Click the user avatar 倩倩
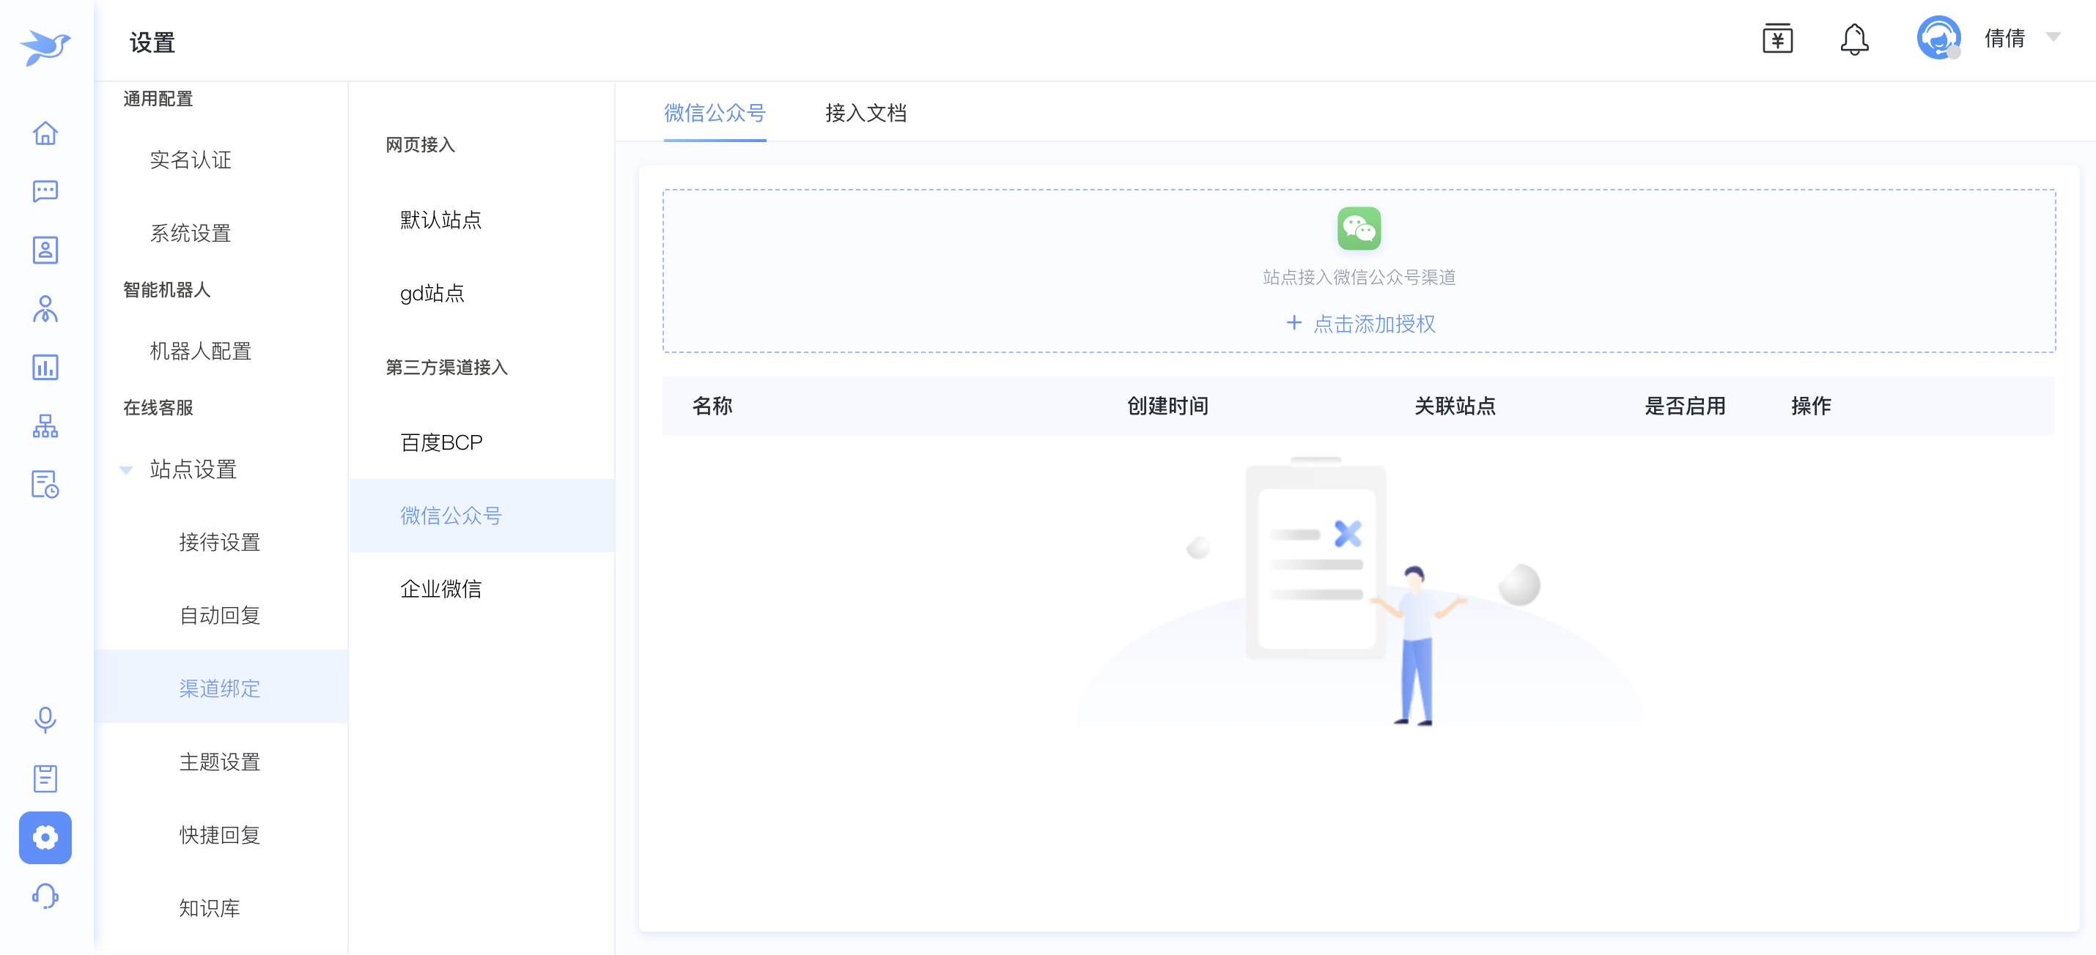This screenshot has height=955, width=2096. [x=1938, y=38]
